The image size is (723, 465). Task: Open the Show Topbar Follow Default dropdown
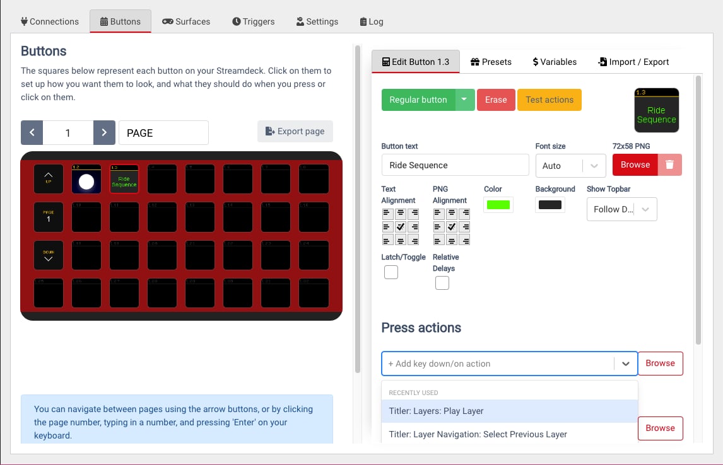pos(621,209)
